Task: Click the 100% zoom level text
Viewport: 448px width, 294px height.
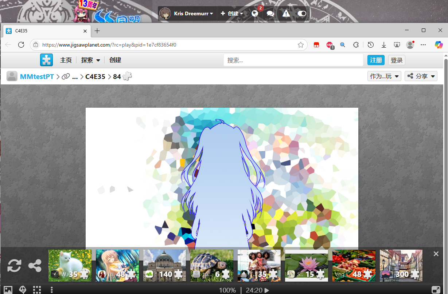Action: coord(227,290)
